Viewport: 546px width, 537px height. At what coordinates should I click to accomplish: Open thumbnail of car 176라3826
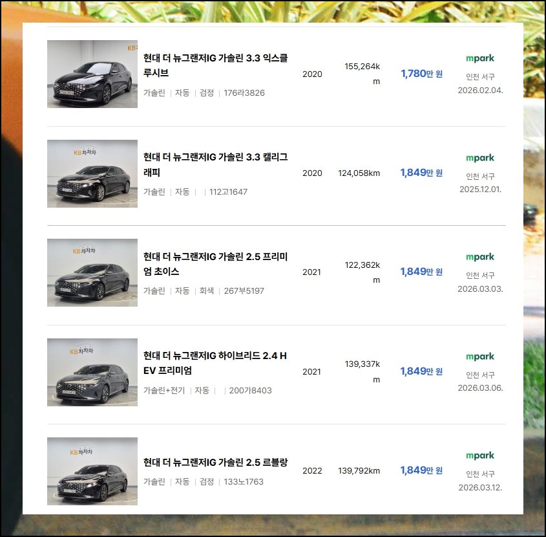(92, 74)
